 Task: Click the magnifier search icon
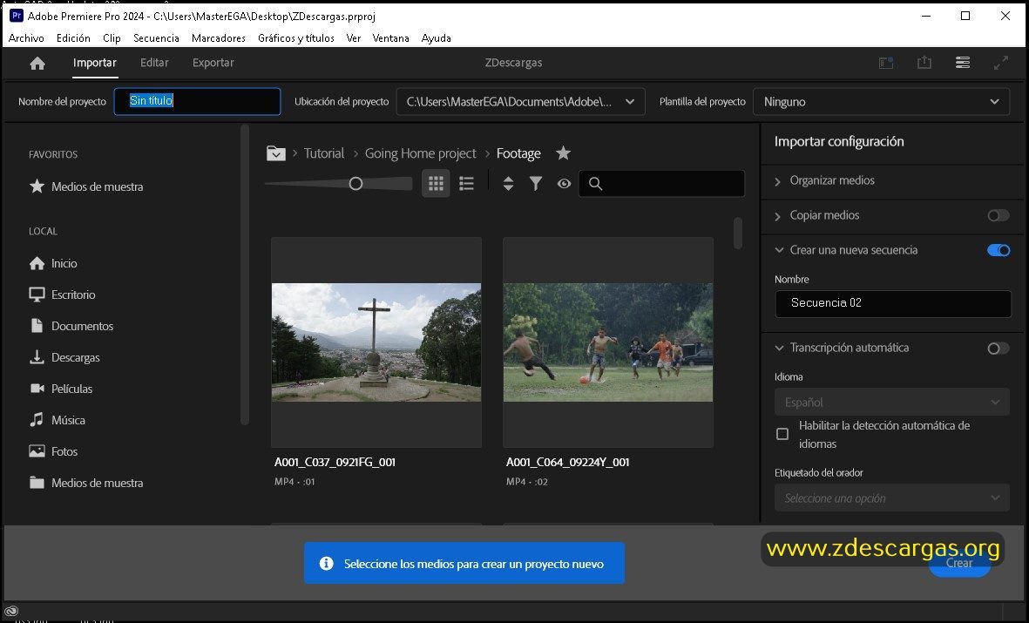pyautogui.click(x=595, y=184)
